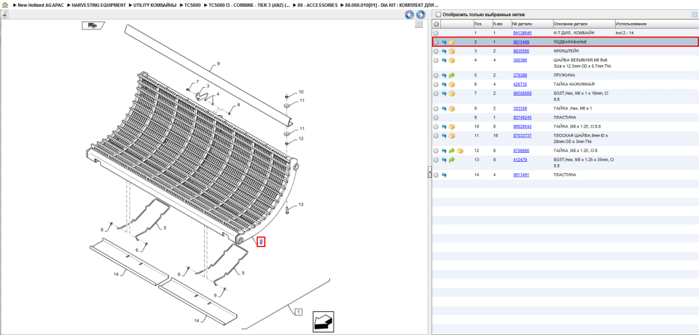The height and width of the screenshot is (335, 699).
Task: Click the box icon in КРОНШТЕЙН row
Action: point(452,51)
